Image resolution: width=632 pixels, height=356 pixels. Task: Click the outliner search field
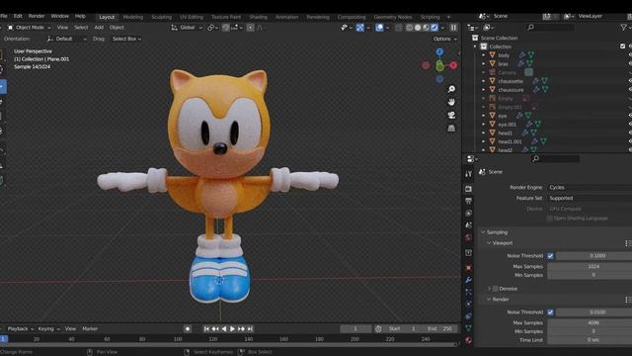tap(551, 27)
